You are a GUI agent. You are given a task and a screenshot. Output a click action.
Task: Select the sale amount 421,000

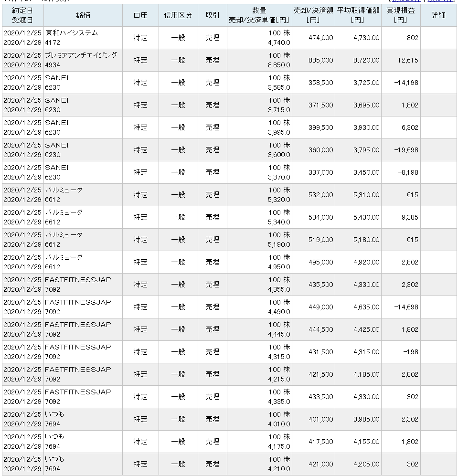(x=321, y=465)
